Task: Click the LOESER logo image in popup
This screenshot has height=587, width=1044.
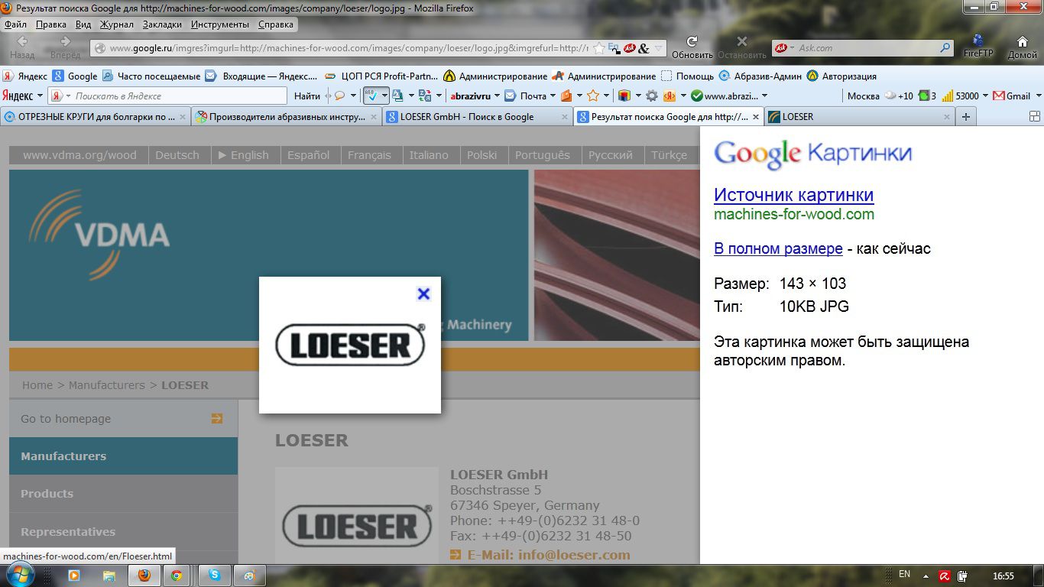Action: click(x=350, y=345)
